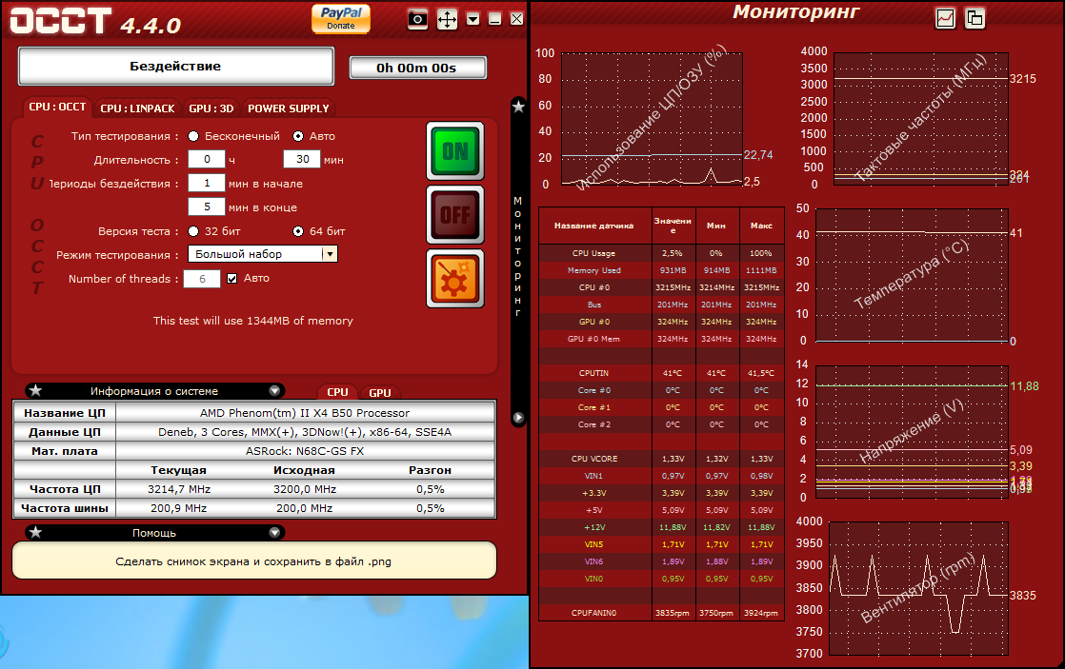Click the windows layout icon in Мониторинг header
The width and height of the screenshot is (1065, 669).
(975, 18)
